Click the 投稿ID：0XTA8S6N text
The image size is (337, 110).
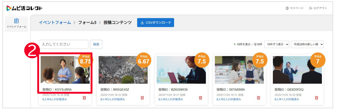(x=231, y=90)
